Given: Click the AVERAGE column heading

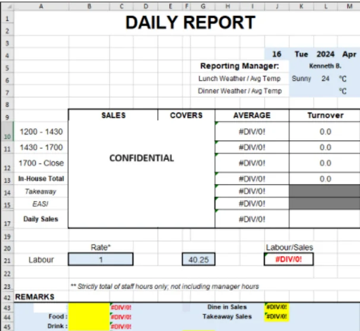Looking at the screenshot, I should tap(252, 115).
